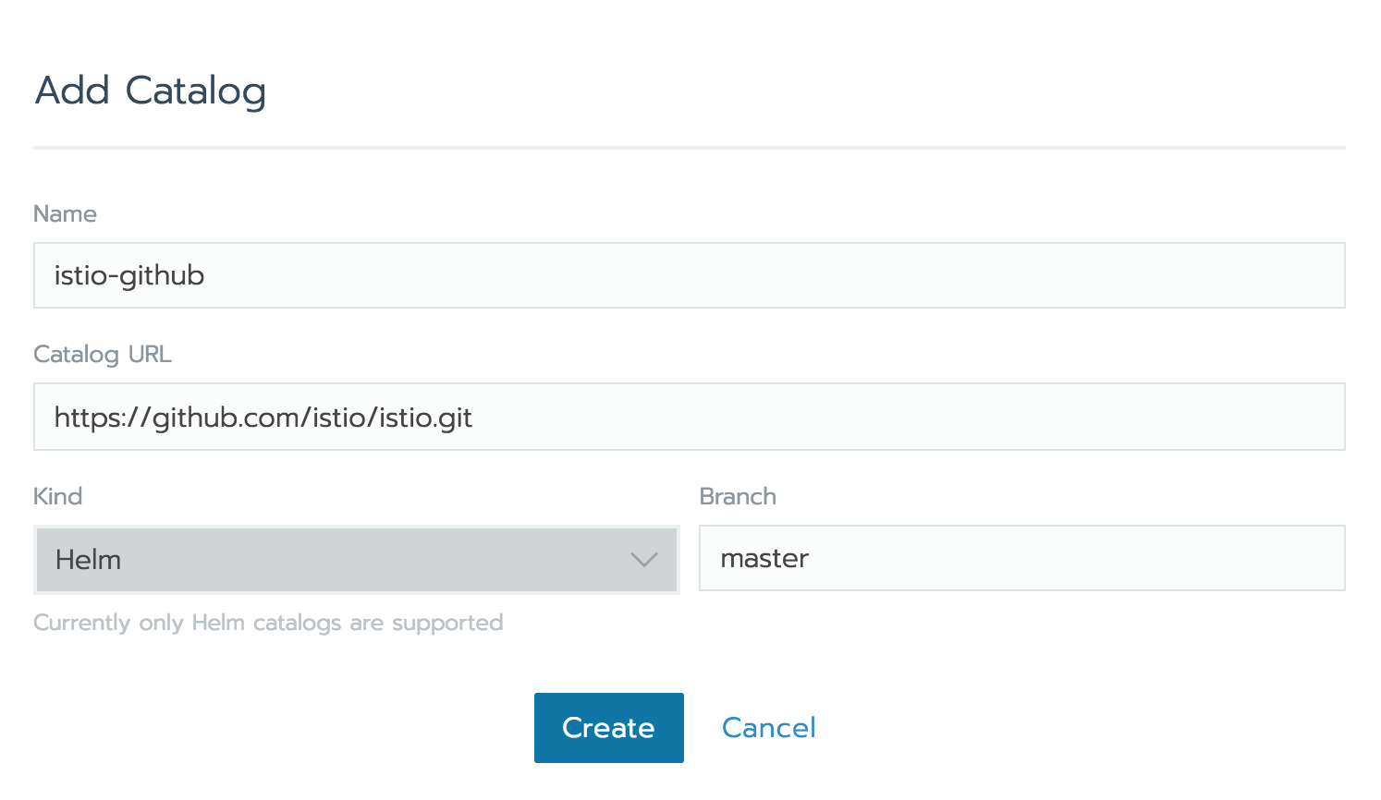Click empty area of the Catalog URL box
Image resolution: width=1381 pixels, height=800 pixels.
tap(906, 417)
